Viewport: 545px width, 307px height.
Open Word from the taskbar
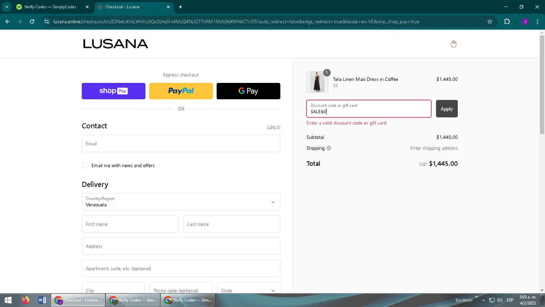point(42,300)
